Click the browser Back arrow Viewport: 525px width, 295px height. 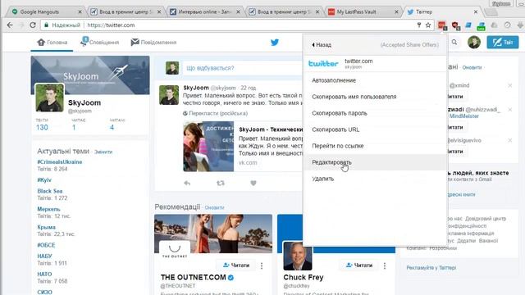point(10,25)
